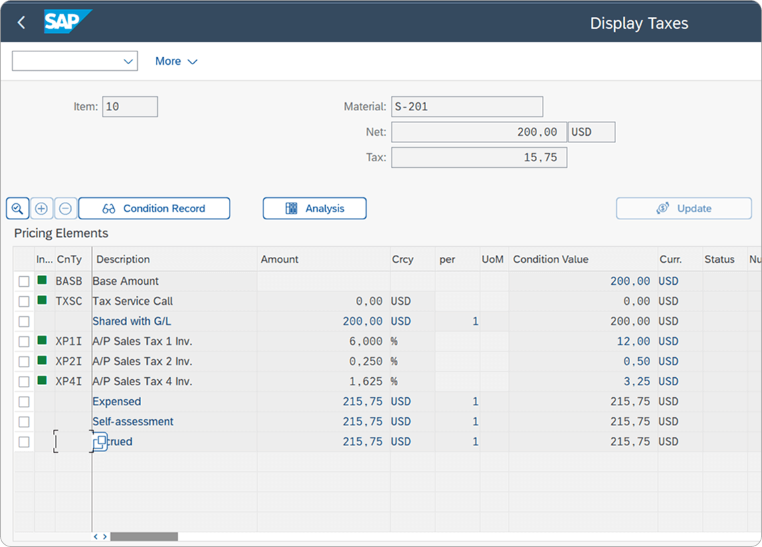Click the horizontal scrollbar of the pricing table

pos(144,536)
